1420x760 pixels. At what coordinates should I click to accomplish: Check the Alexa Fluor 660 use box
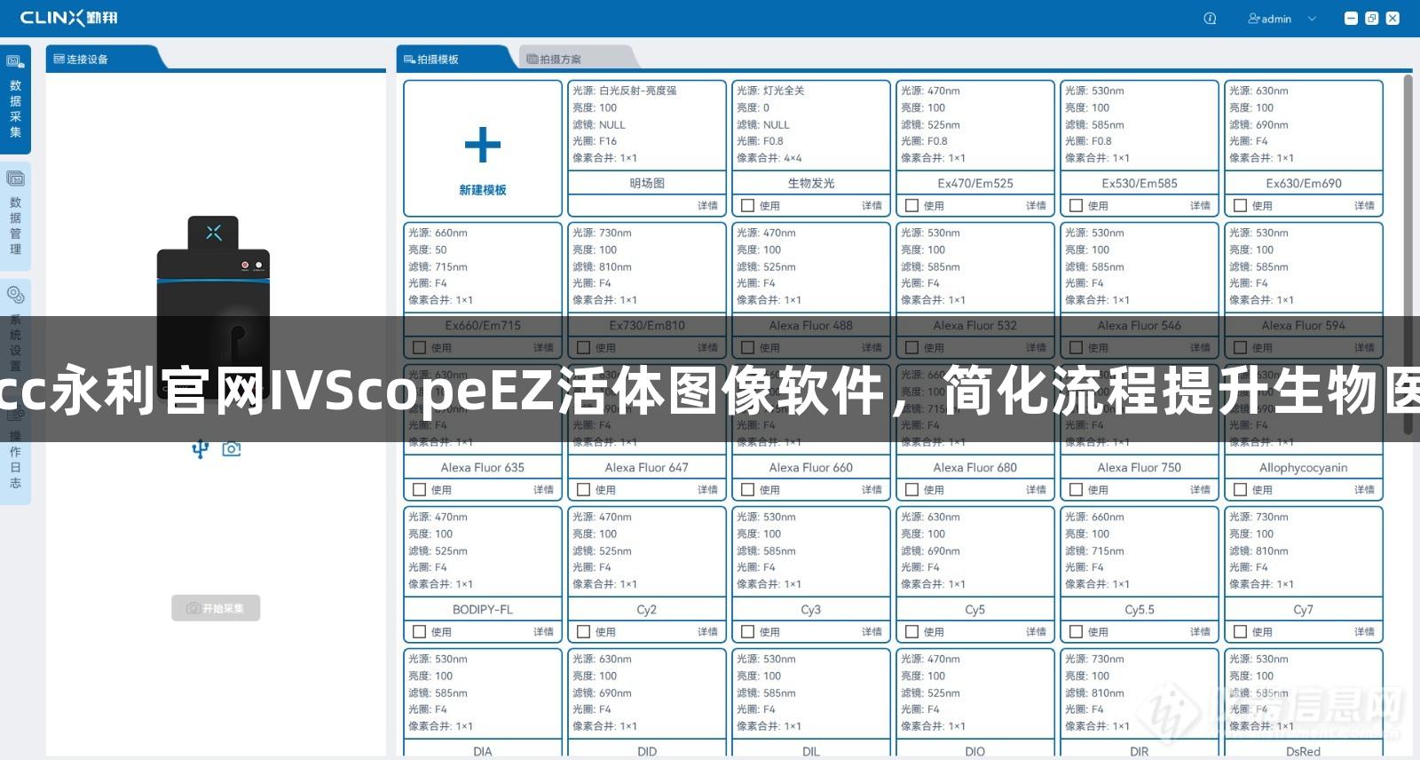point(748,490)
